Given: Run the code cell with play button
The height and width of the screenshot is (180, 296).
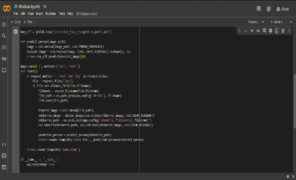Looking at the screenshot, I should [16, 32].
